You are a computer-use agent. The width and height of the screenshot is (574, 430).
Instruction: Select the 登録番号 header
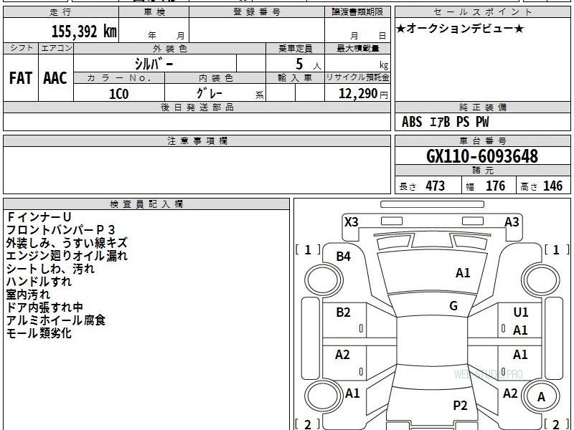(x=257, y=12)
